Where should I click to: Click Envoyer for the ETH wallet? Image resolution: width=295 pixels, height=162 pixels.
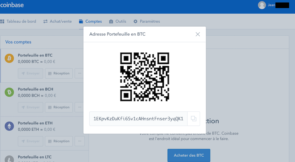pyautogui.click(x=30, y=141)
